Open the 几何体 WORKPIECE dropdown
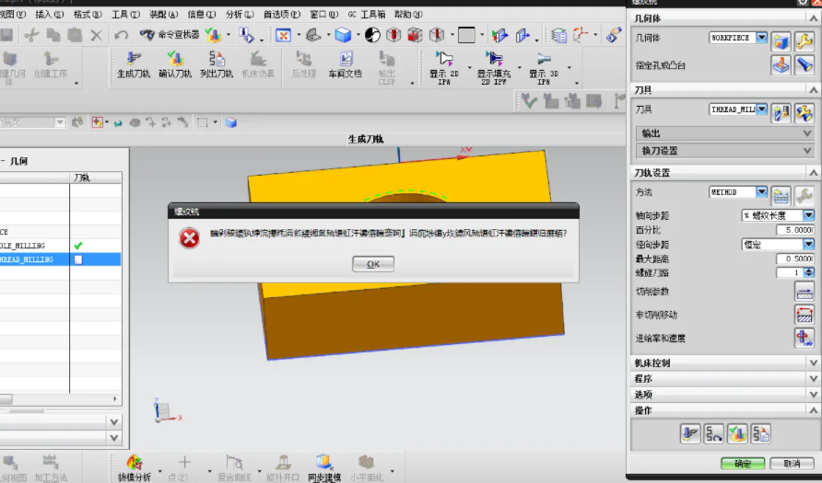Screen dimensions: 822x483 [761, 38]
